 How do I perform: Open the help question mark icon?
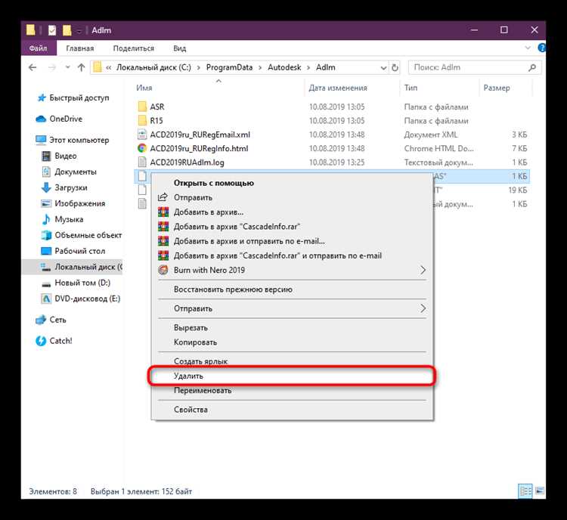click(541, 48)
